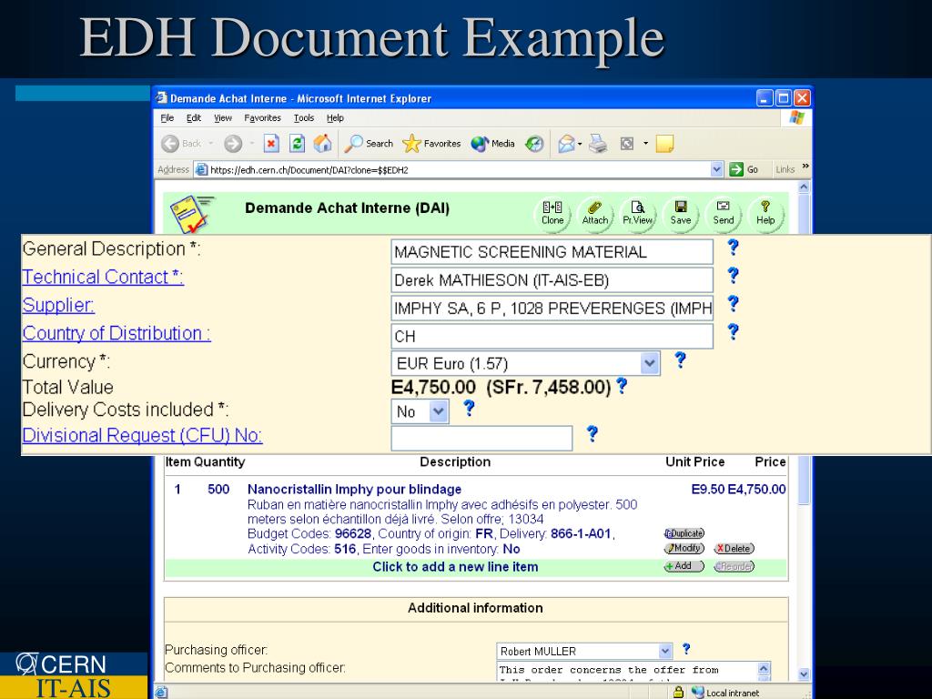932x699 pixels.
Task: Click 'Nanocristallin Imphy pour blindage' item title
Action: [354, 489]
